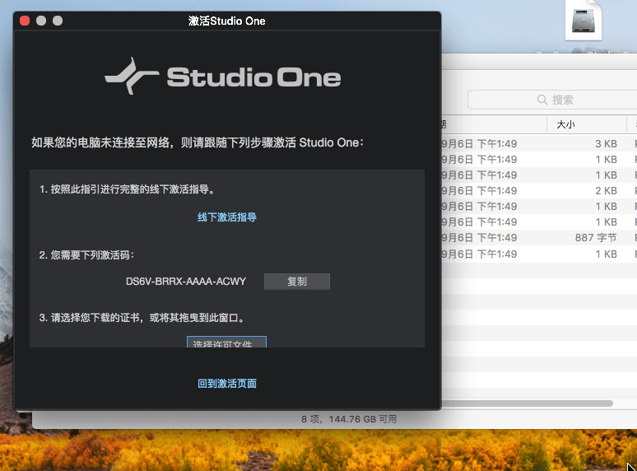Click the 选择许可文件 button
The height and width of the screenshot is (471, 637).
[x=226, y=343]
